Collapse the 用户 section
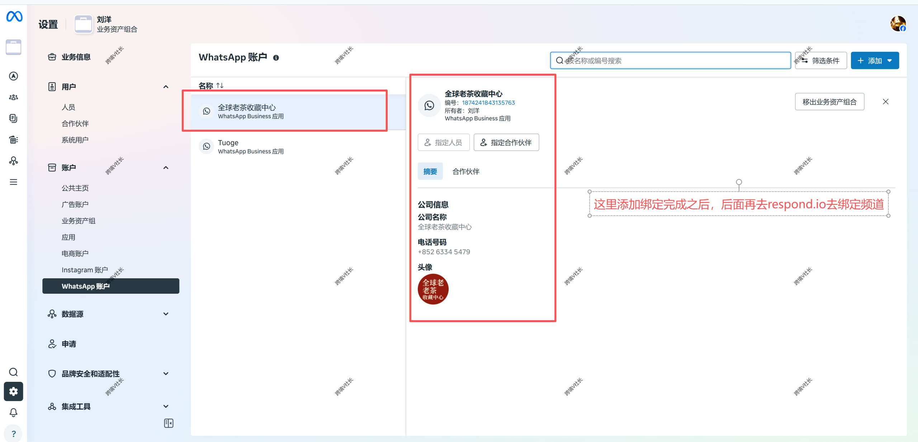Viewport: 918px width, 442px height. coord(166,87)
